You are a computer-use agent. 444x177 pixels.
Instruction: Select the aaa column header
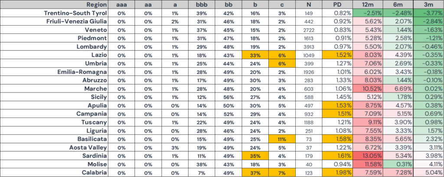pyautogui.click(x=121, y=4)
